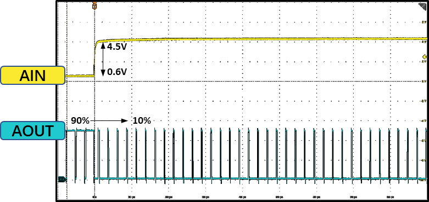The width and height of the screenshot is (429, 202).
Task: Click the 4.5V annotation text
Action: (117, 47)
